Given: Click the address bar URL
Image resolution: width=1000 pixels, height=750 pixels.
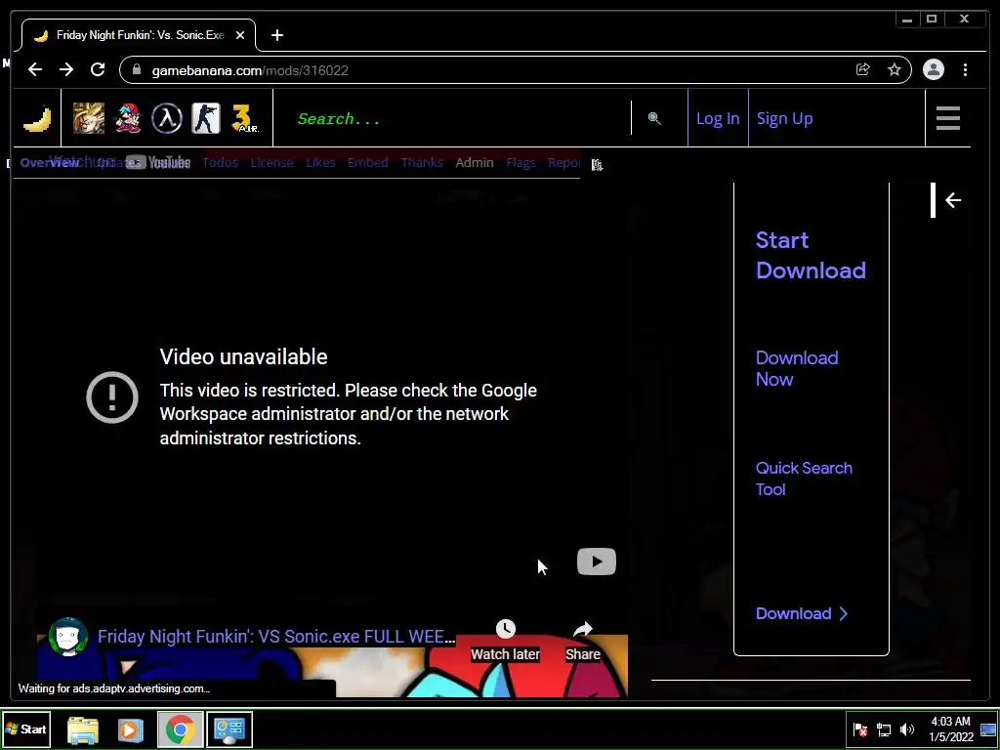Looking at the screenshot, I should point(250,70).
